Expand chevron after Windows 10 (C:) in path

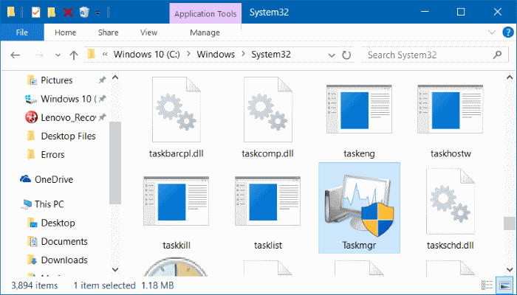(x=189, y=55)
